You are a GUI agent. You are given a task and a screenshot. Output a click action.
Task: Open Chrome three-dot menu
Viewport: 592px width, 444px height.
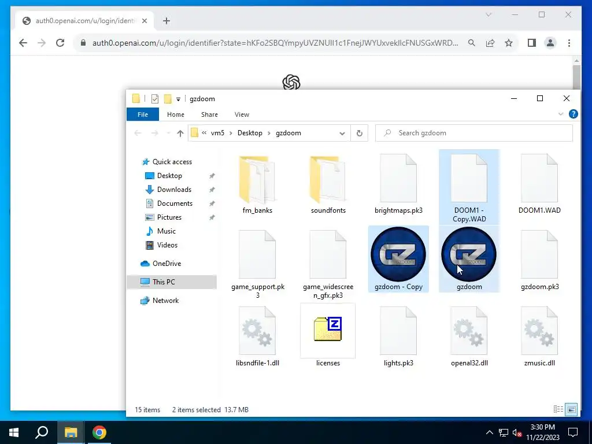click(569, 43)
